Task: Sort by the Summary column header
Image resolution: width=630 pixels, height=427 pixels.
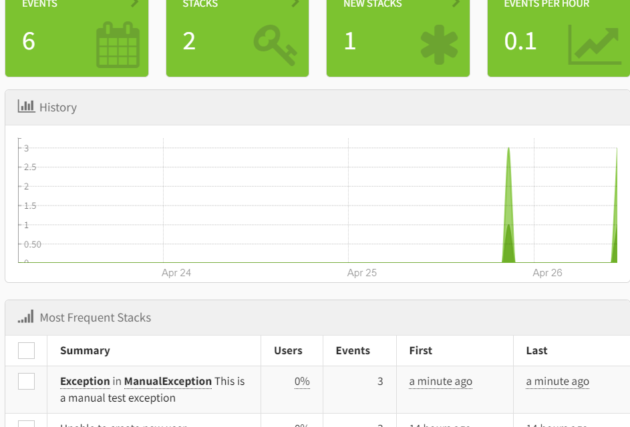Action: tap(85, 350)
